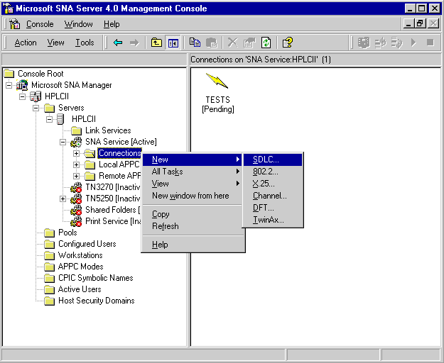The width and height of the screenshot is (444, 363).
Task: Open the Tools toolbar menu
Action: [x=85, y=43]
